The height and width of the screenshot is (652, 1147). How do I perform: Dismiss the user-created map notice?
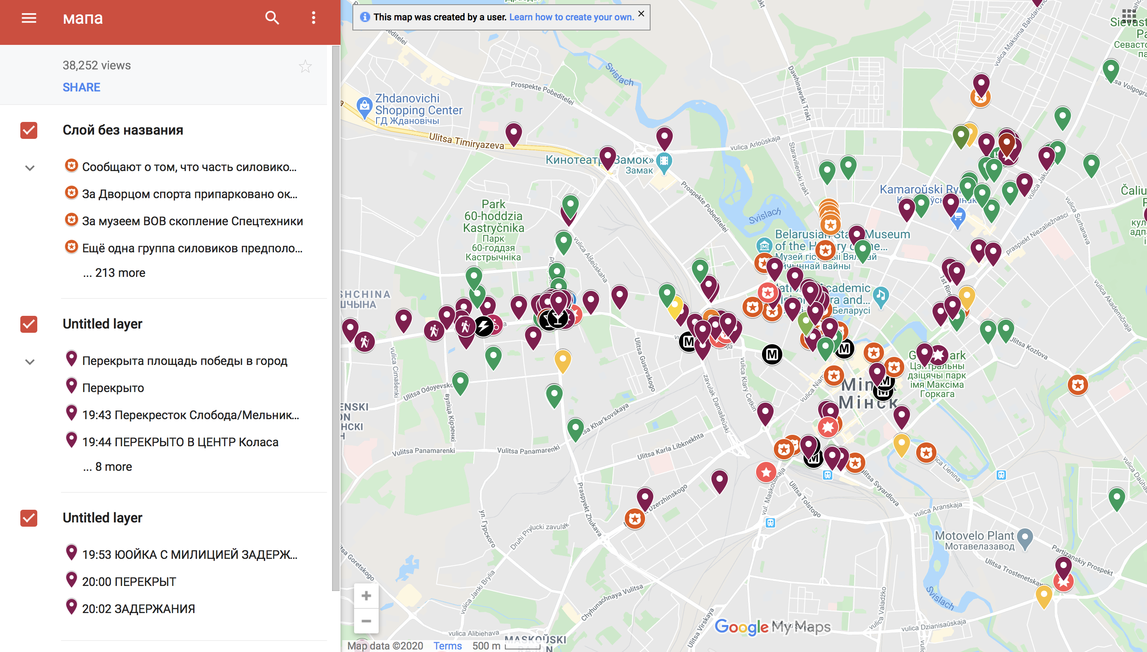tap(641, 14)
